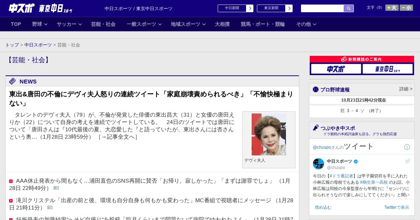Click the トップ breadcrumb link
Viewport: 420px width, 220px height.
pos(12,45)
